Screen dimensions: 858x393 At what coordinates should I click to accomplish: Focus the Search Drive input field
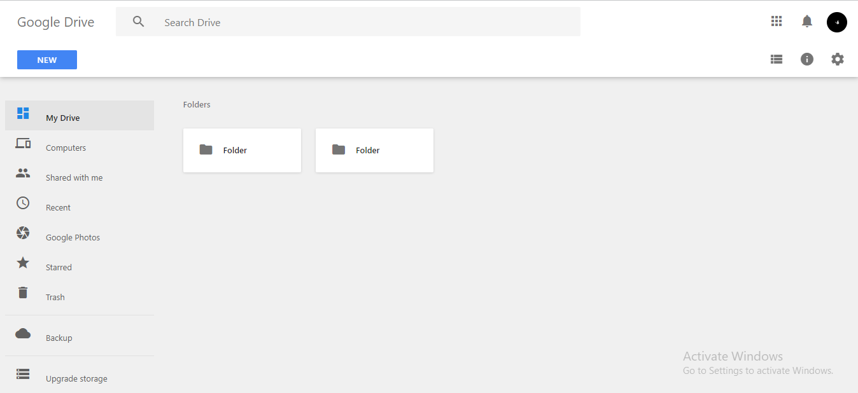click(348, 22)
